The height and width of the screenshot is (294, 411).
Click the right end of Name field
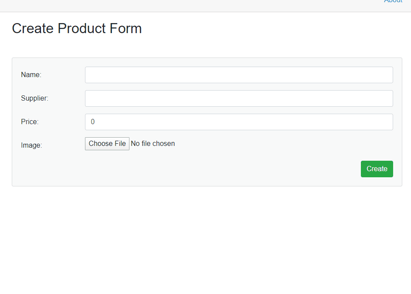pyautogui.click(x=386, y=75)
